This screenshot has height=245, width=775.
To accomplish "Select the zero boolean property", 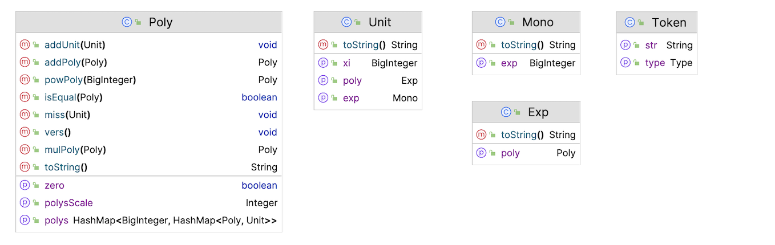I will point(148,185).
